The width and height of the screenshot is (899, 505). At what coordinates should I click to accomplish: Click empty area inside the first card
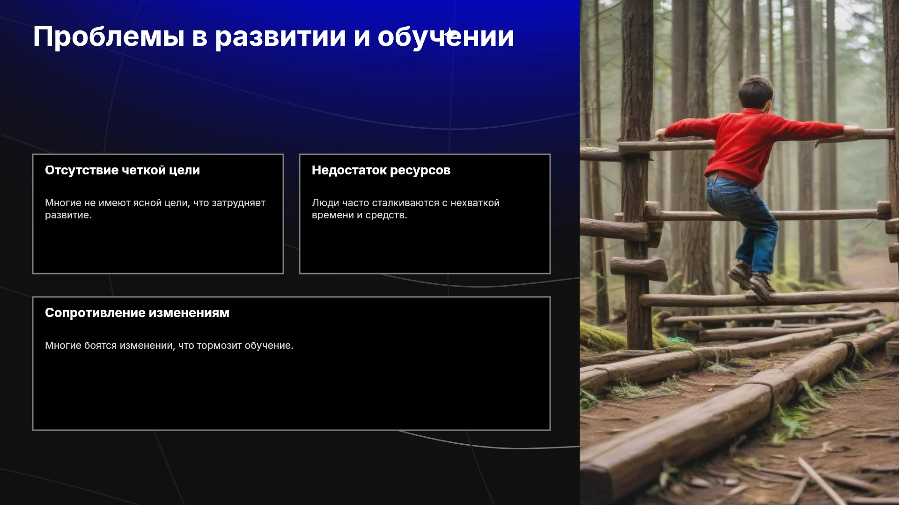(x=158, y=248)
